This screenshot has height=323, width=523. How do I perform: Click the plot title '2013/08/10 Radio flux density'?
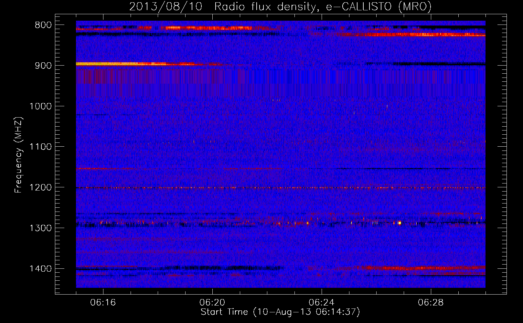pyautogui.click(x=223, y=7)
